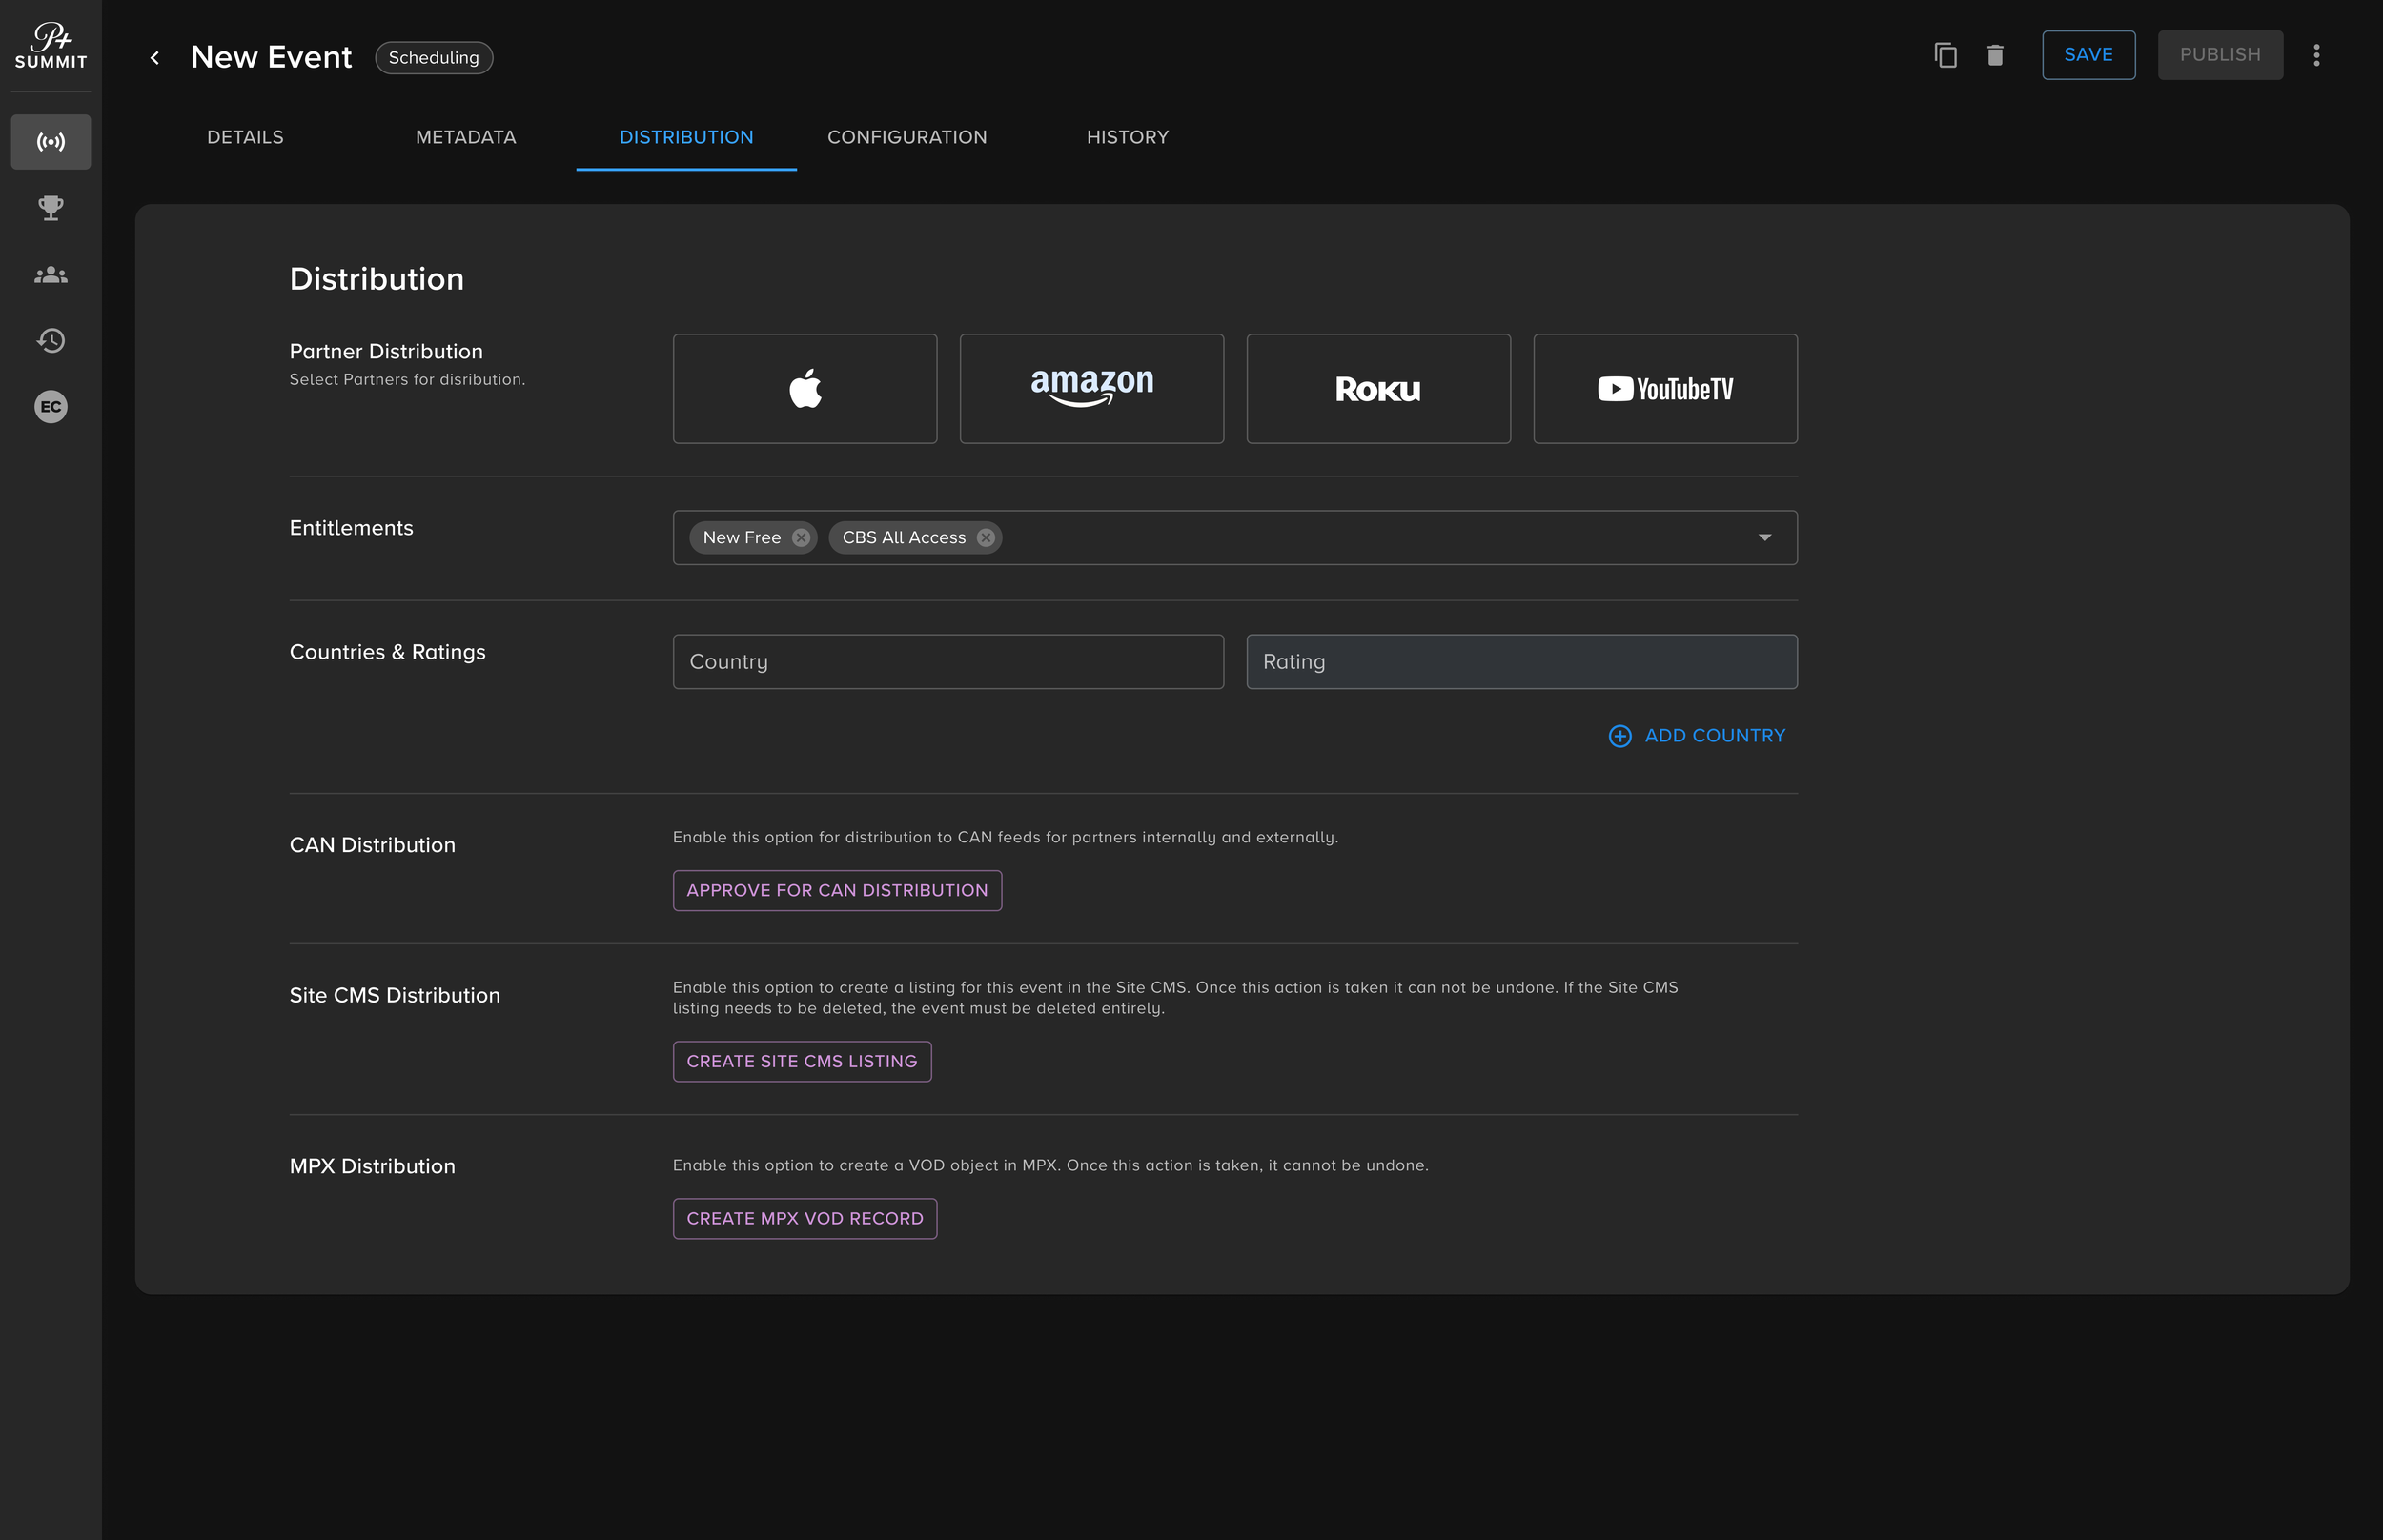The width and height of the screenshot is (2383, 1540).
Task: Toggle the YouTubeTV partner tile
Action: [x=1665, y=389]
